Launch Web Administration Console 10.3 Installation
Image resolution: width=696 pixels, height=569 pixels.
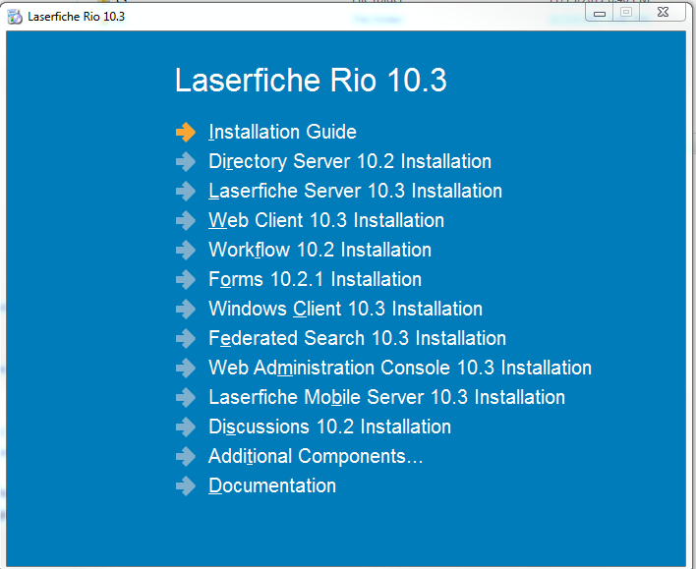click(x=400, y=368)
